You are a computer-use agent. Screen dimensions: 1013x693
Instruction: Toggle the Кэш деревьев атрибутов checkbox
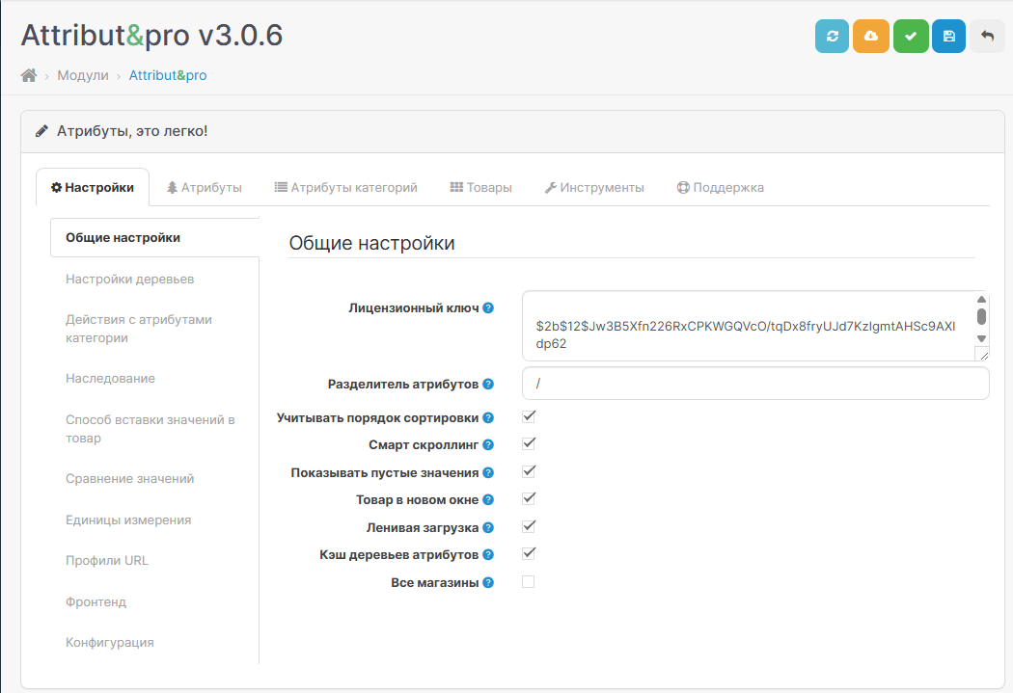[x=528, y=554]
